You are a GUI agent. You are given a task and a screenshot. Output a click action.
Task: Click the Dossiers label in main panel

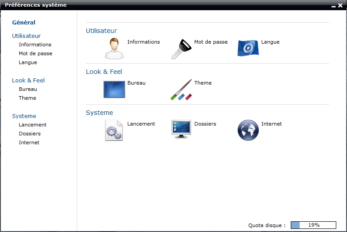205,124
